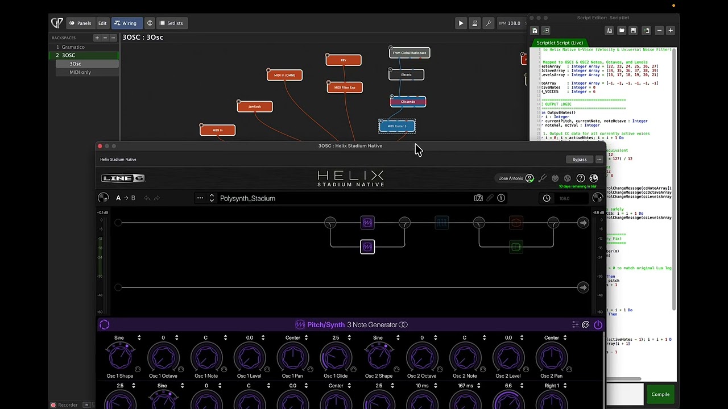The width and height of the screenshot is (728, 409).
Task: Select the lower Pitch/Synth block in signal path
Action: (367, 247)
